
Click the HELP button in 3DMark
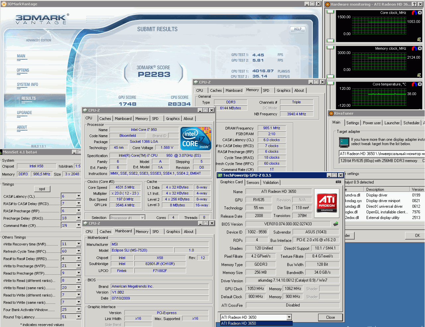tap(298, 29)
